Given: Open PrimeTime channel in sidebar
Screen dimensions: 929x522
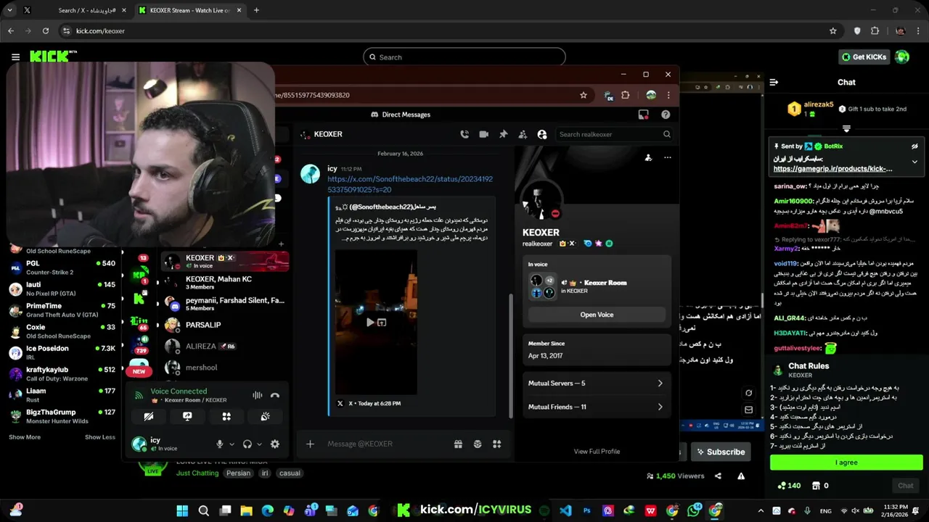Looking at the screenshot, I should click(61, 310).
